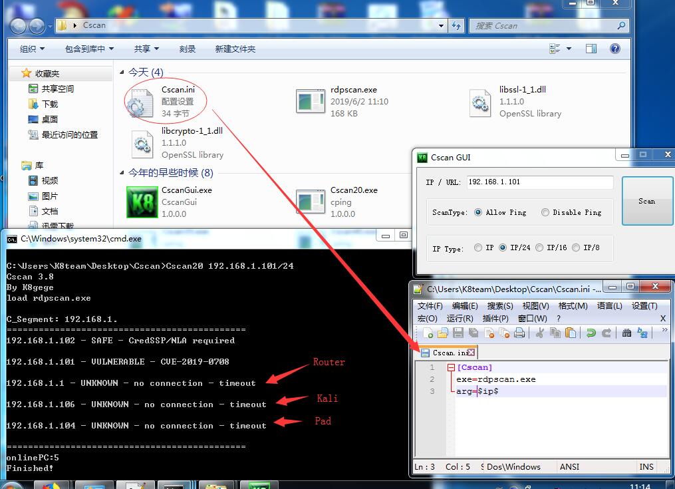Click Cut scissors icon in Notepad++ toolbar
The width and height of the screenshot is (675, 489).
[x=540, y=333]
